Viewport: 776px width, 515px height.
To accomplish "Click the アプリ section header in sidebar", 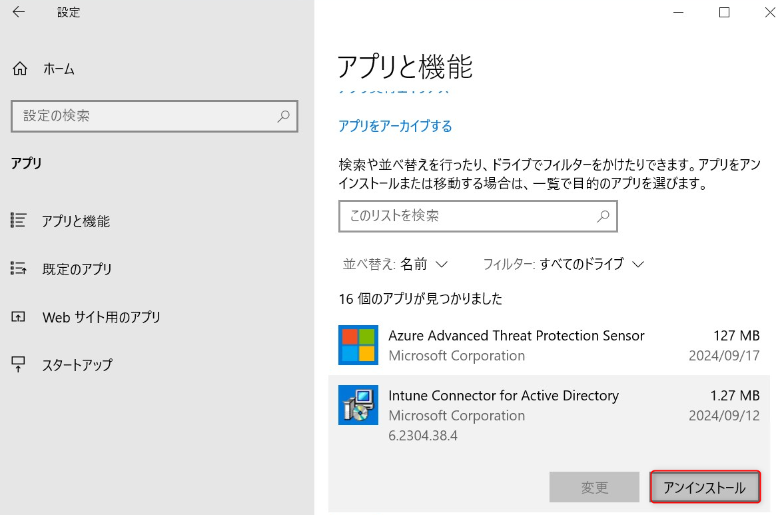I will (26, 163).
